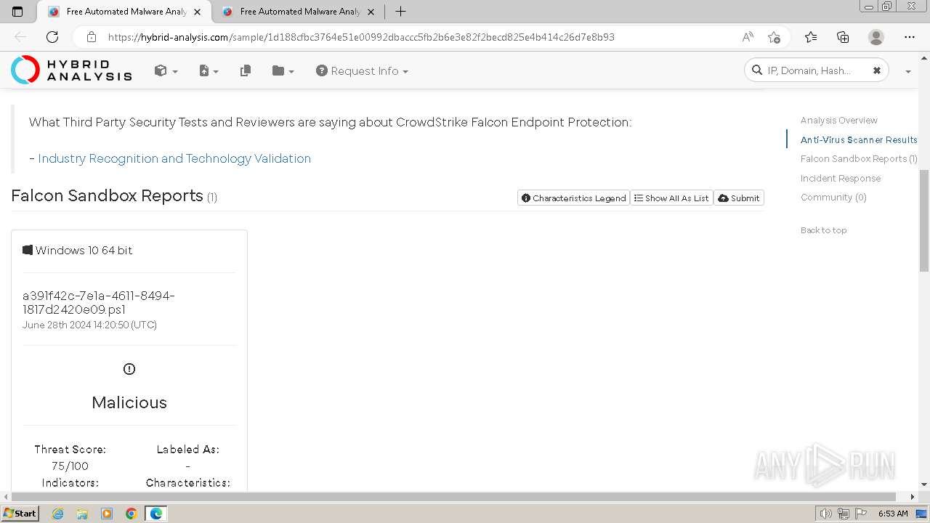Click the vertical scrollbar thumb
Image resolution: width=930 pixels, height=523 pixels.
[x=924, y=220]
